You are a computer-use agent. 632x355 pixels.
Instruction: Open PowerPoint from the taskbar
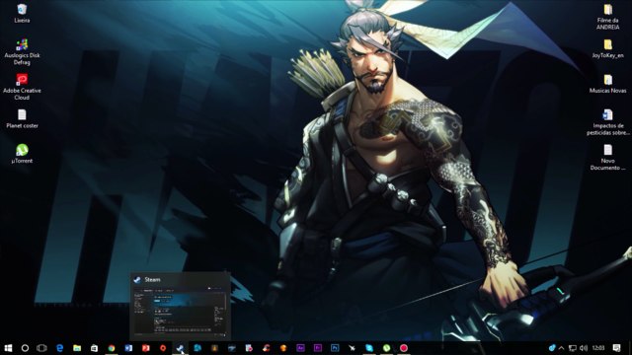(x=145, y=348)
